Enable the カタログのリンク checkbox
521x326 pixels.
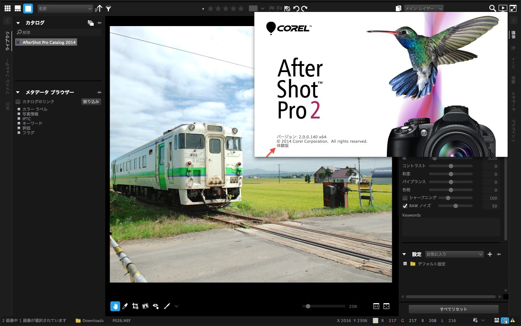pyautogui.click(x=18, y=102)
